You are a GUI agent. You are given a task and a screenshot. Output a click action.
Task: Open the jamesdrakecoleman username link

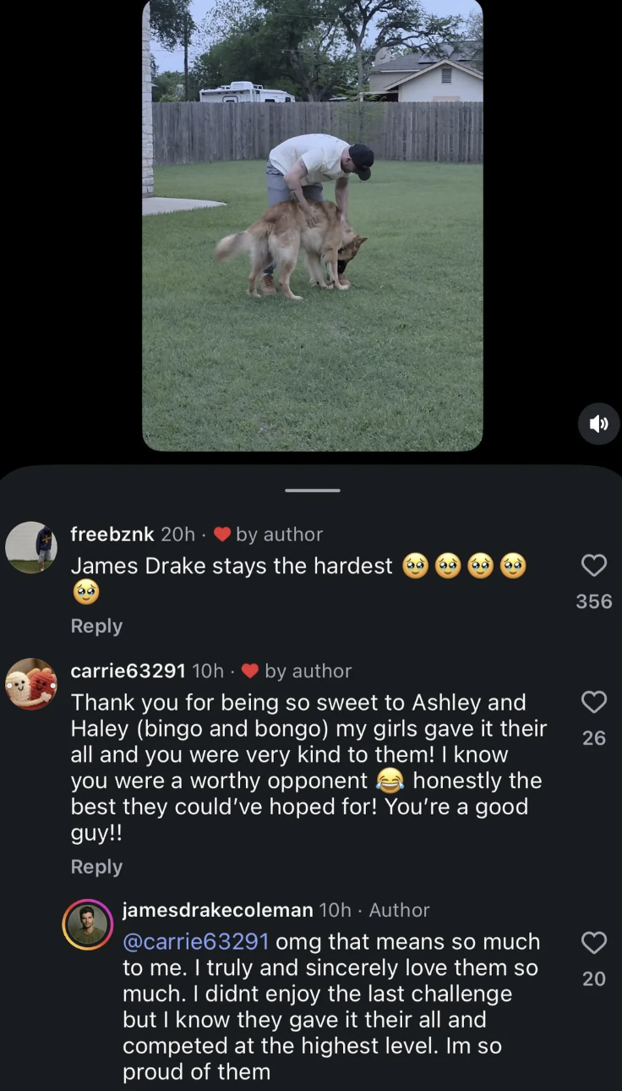tap(218, 910)
